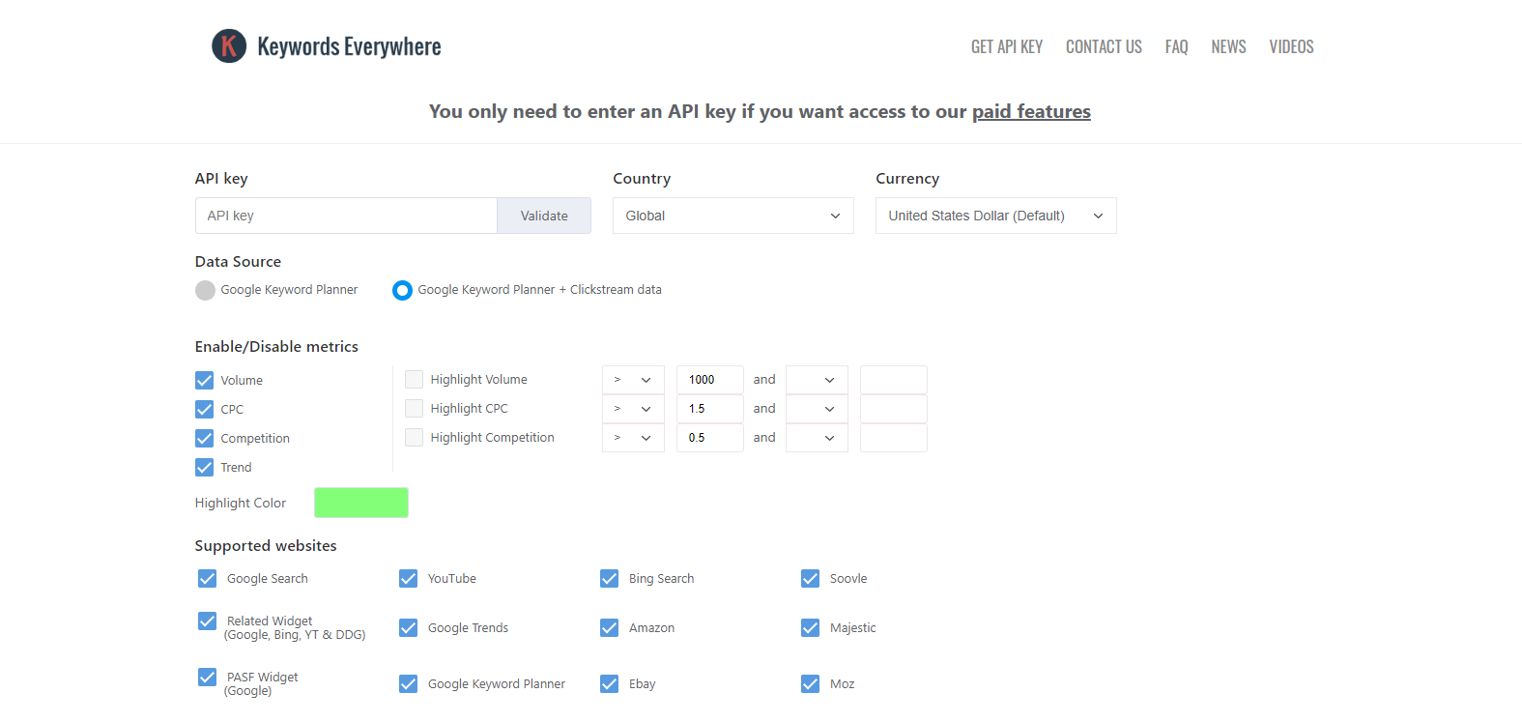
Task: Toggle the Moz website checkbox
Action: 810,683
